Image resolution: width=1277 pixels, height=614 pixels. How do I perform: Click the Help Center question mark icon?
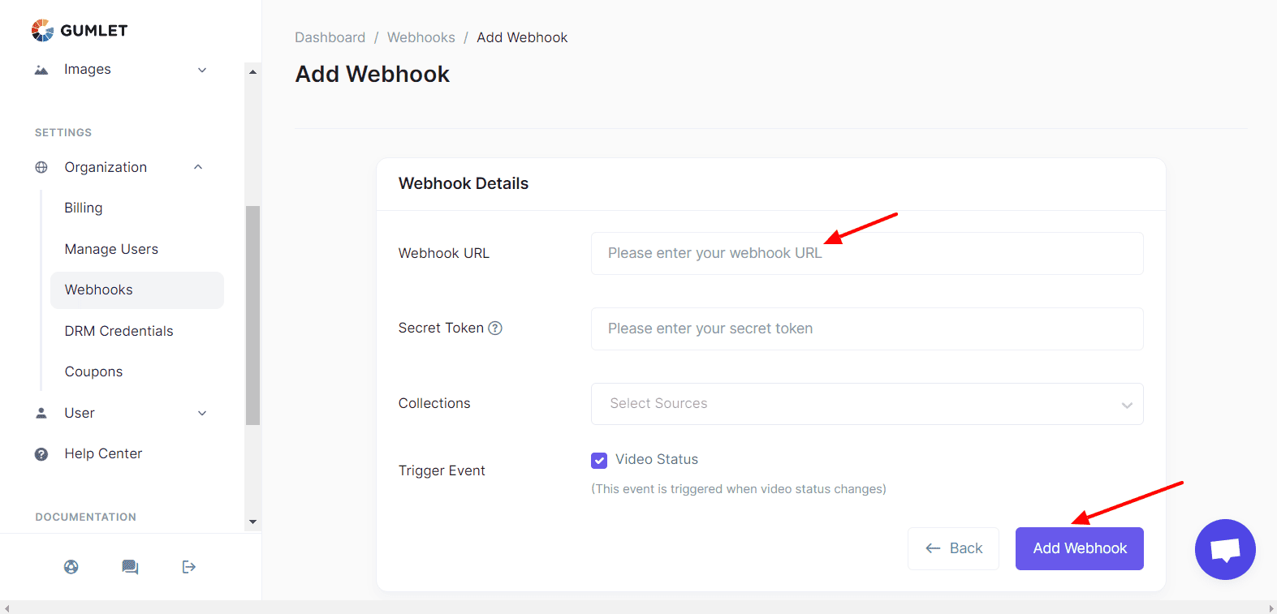click(41, 454)
